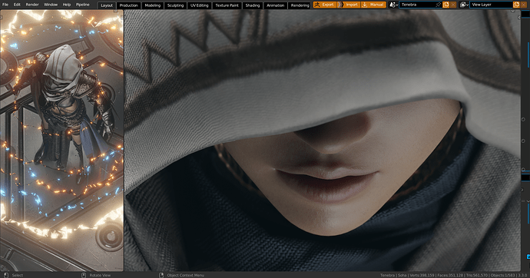Switch to the Shading workspace tab
The image size is (530, 278).
coord(253,5)
